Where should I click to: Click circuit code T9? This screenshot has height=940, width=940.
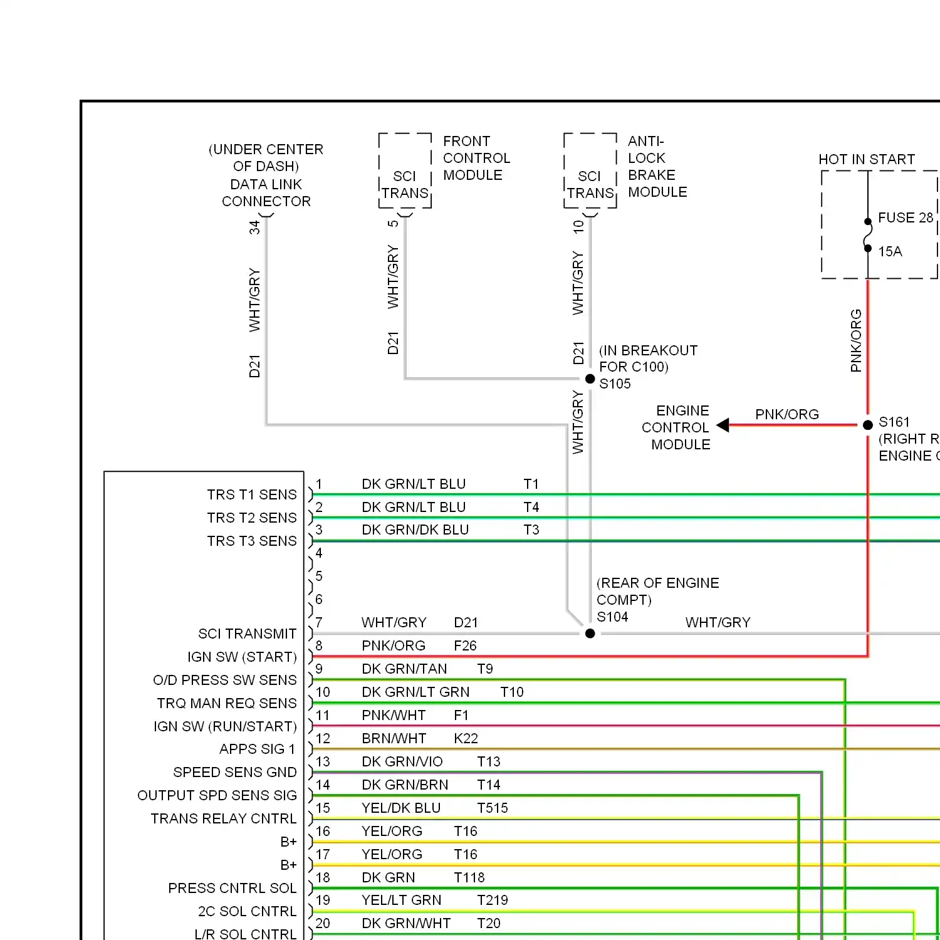[x=485, y=669]
